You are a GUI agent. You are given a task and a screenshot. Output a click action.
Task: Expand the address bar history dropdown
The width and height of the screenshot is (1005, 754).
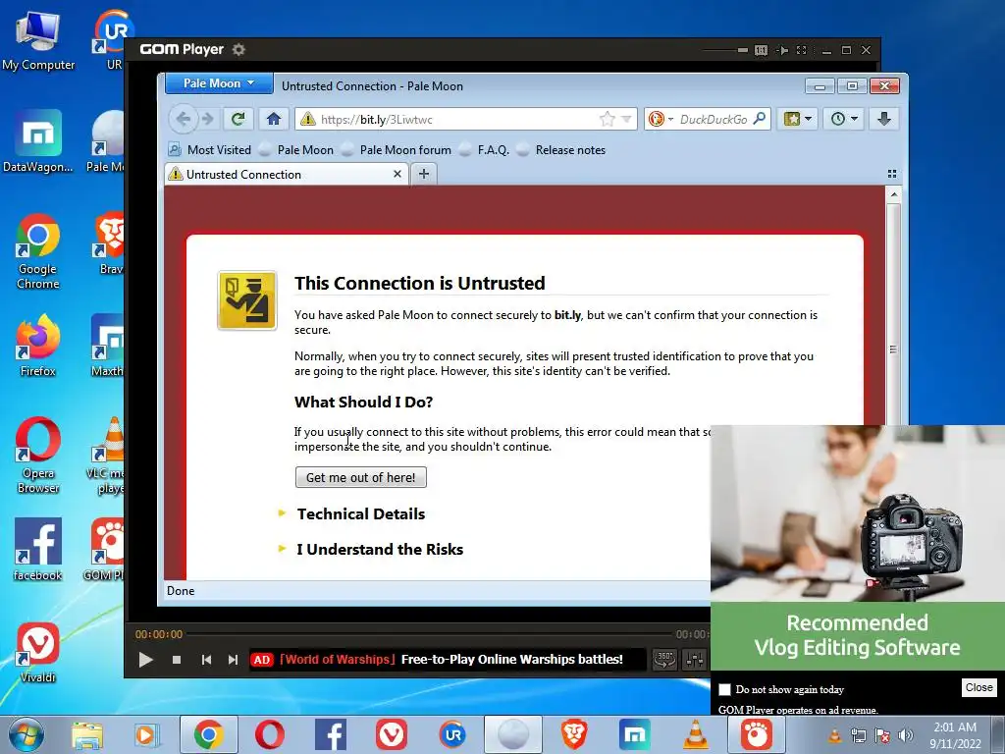626,119
